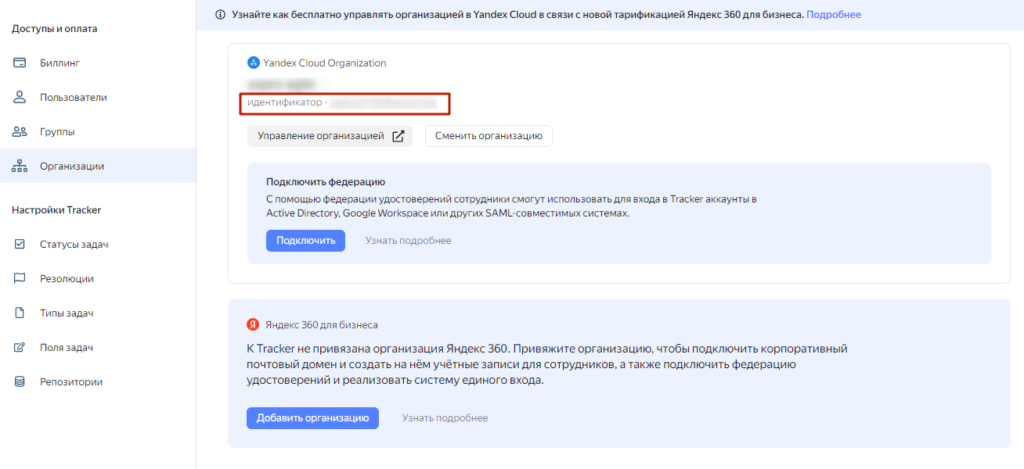Select Организации menu item

(98, 166)
